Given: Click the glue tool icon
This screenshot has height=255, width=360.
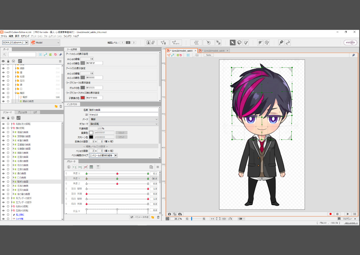Looking at the screenshot, I should tap(218, 43).
